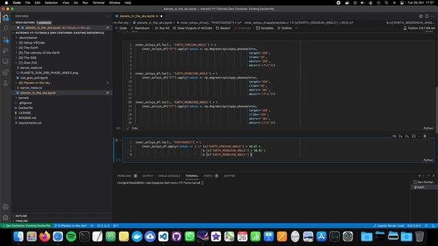This screenshot has width=438, height=246.
Task: Click the Jupyter Server: local status item
Action: pos(389,225)
